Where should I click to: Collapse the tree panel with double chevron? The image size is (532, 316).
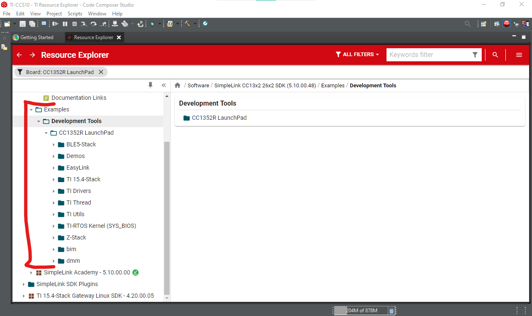pyautogui.click(x=164, y=85)
